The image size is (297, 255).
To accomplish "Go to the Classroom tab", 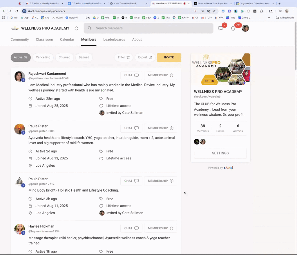I will coord(44,39).
